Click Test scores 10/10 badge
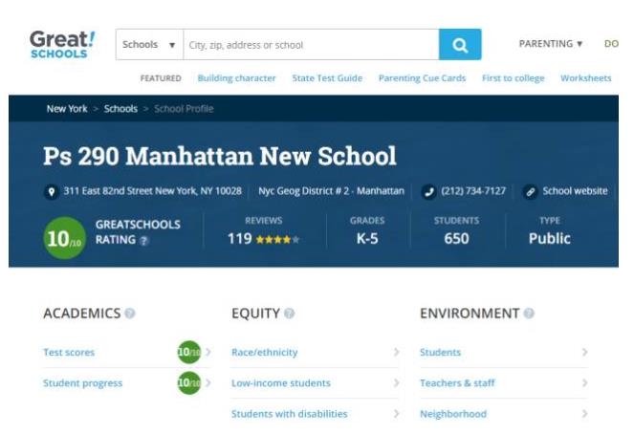634x434 pixels. [188, 352]
